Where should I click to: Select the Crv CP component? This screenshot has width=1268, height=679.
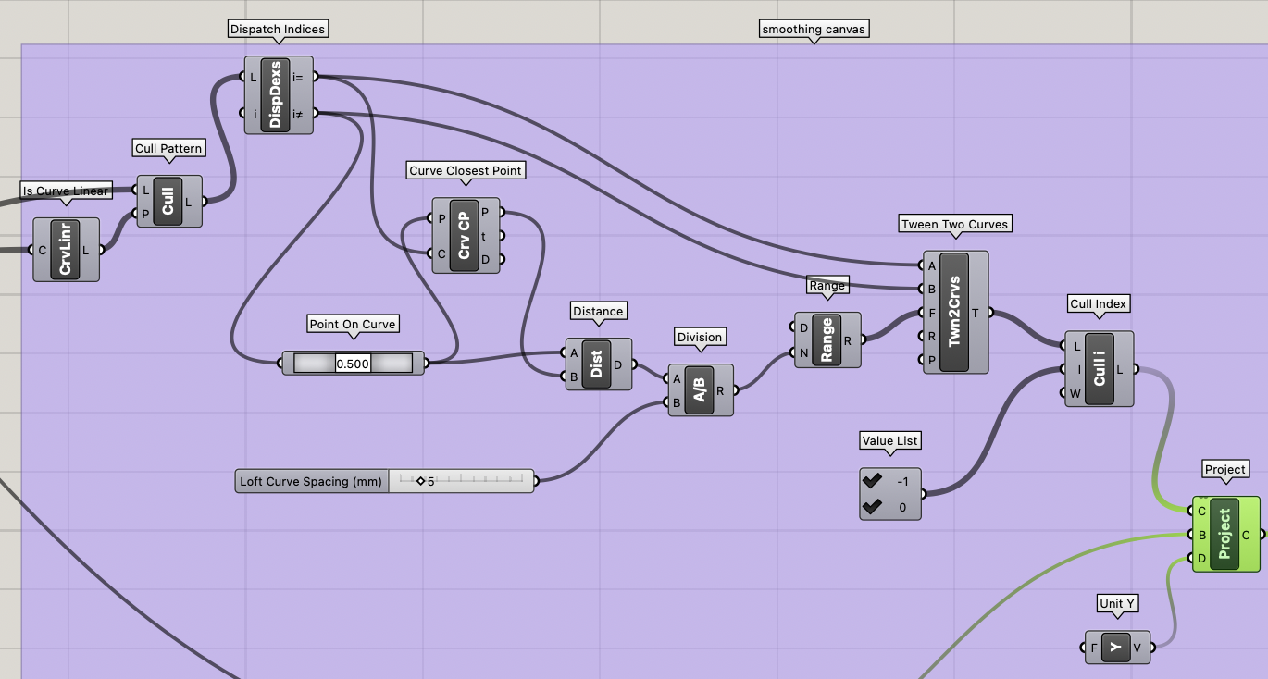(x=466, y=235)
